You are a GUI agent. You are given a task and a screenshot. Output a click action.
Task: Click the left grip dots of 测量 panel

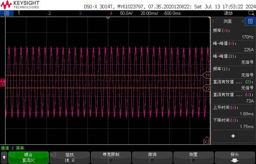tap(213, 21)
